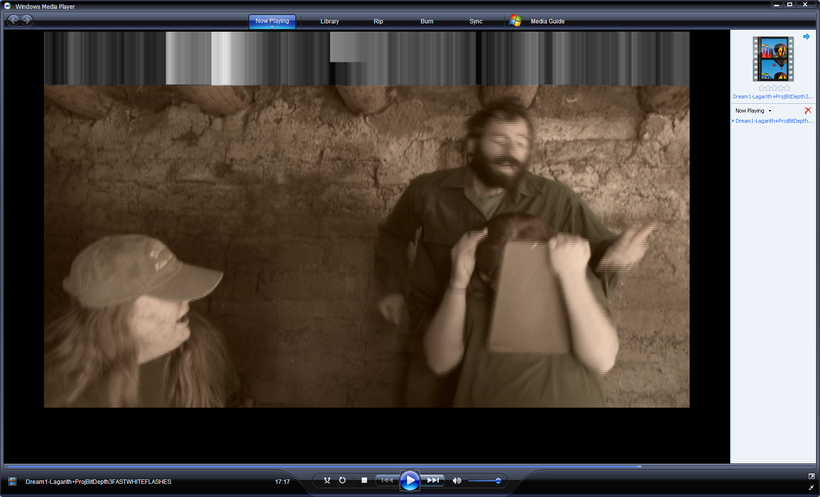Go back using the back arrow button
820x497 pixels.
point(14,20)
